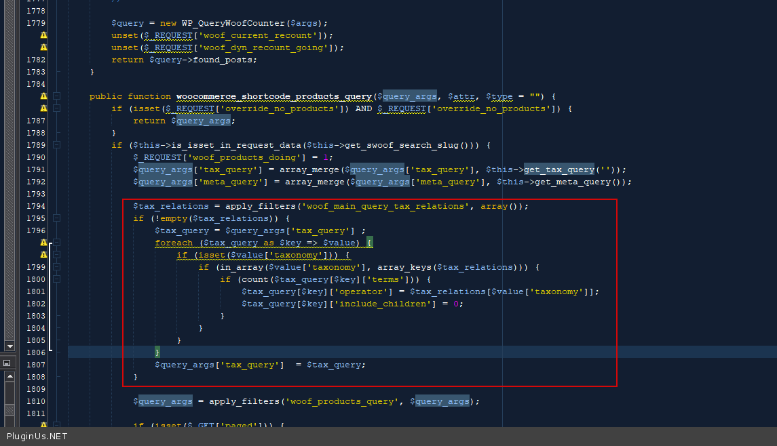Click warning icon on foreach $tax_query line

click(43, 243)
